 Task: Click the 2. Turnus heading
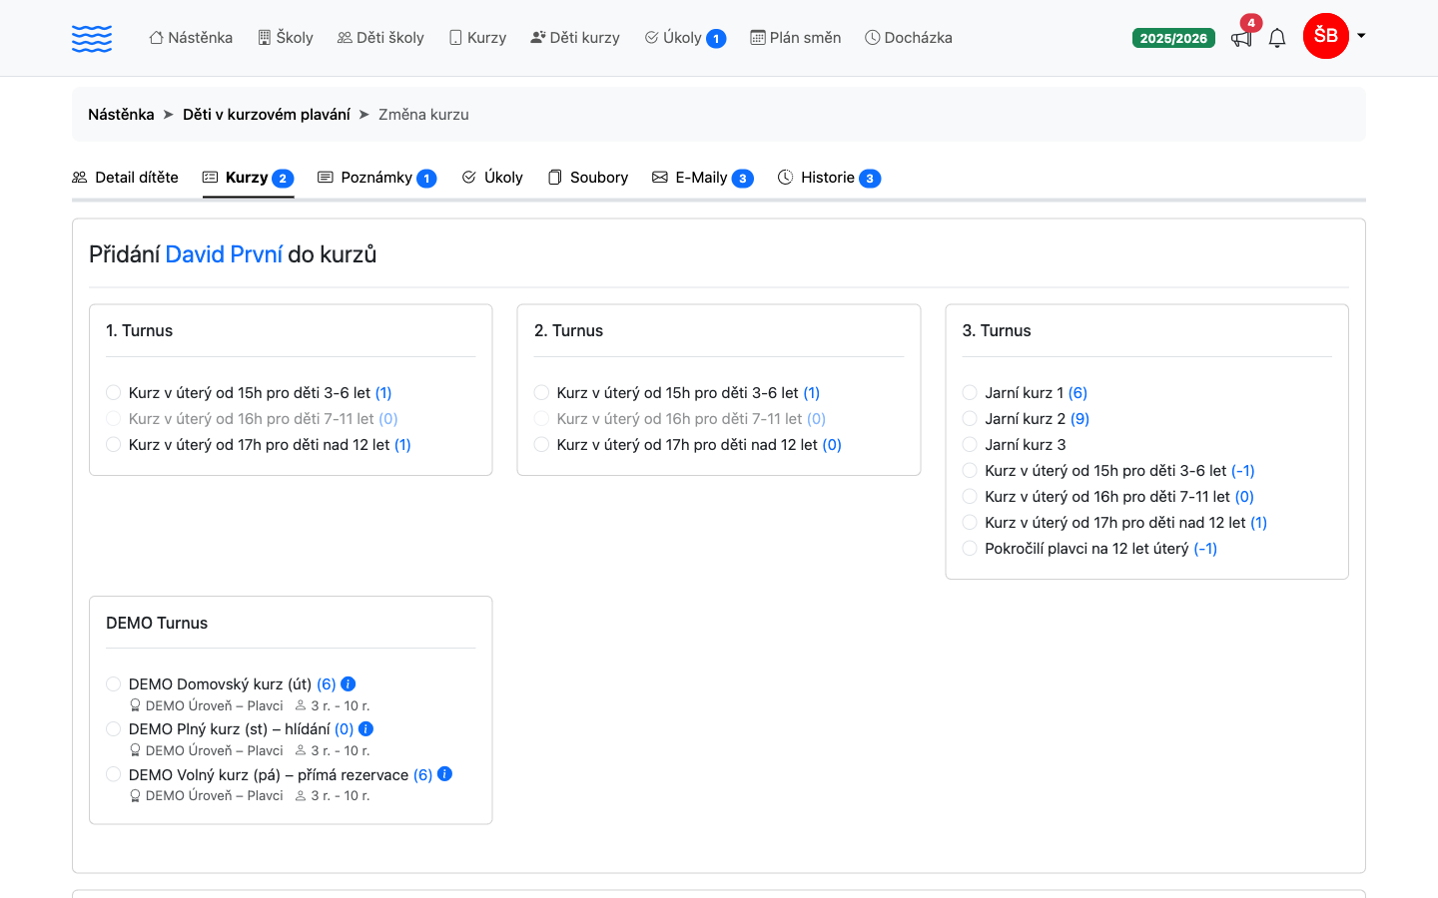(x=569, y=331)
